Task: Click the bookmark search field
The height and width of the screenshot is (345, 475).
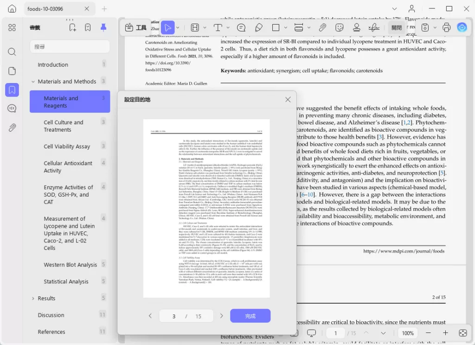Action: point(70,47)
